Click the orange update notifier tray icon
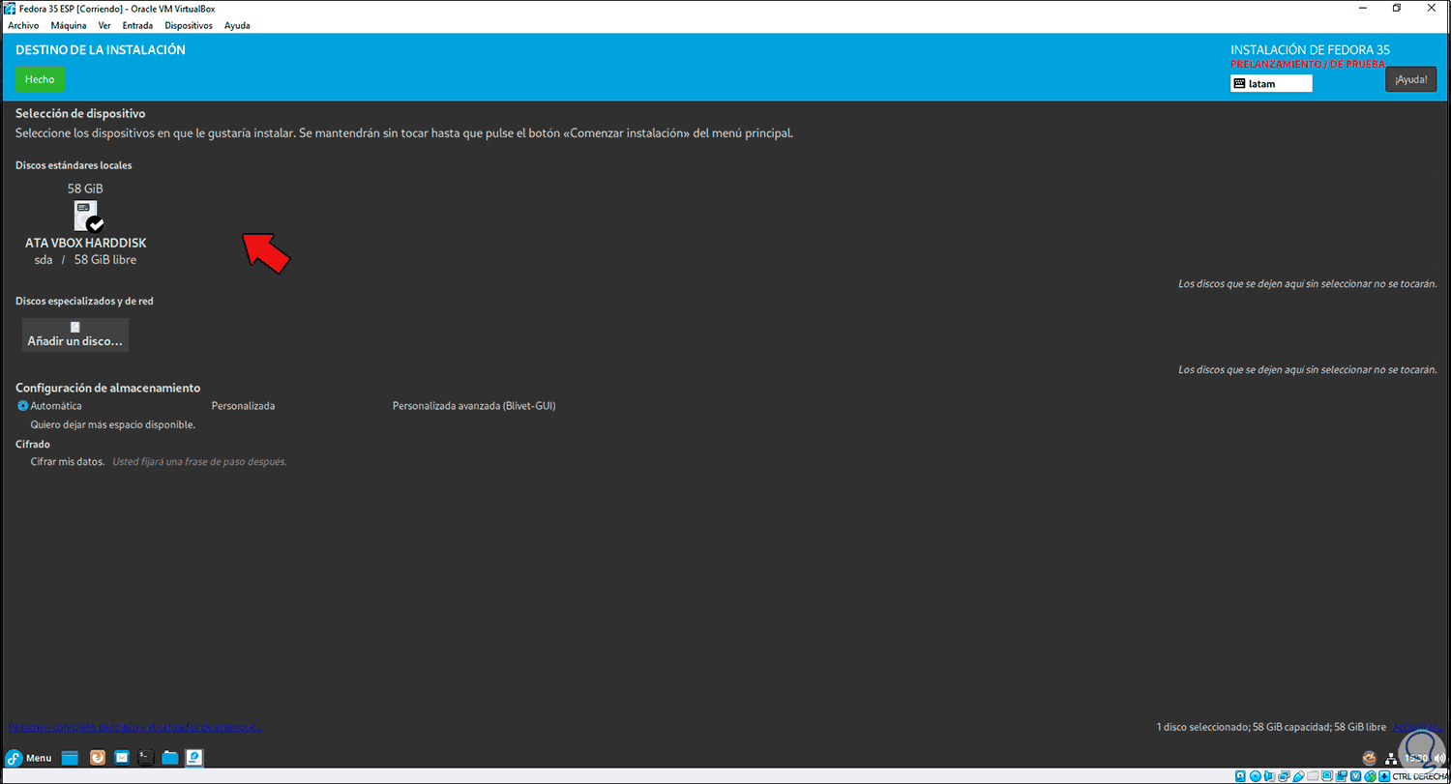The width and height of the screenshot is (1451, 784). coord(1369,759)
